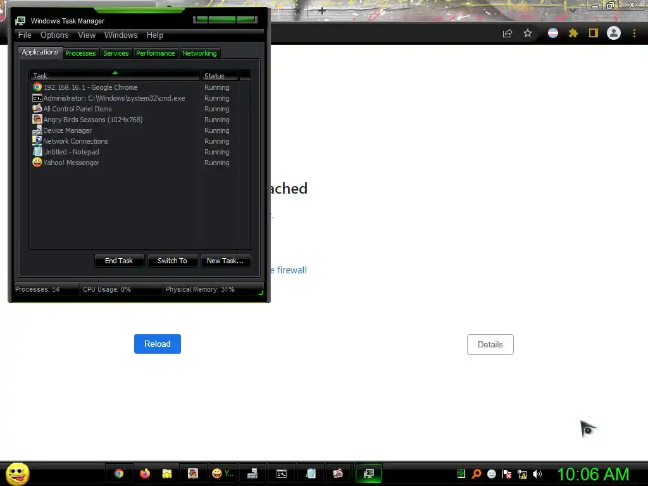648x486 pixels.
Task: Click the '192.168.16.1 - Google Chrome' task name
Action: point(90,87)
